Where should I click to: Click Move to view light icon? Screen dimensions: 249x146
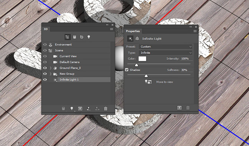148,82
